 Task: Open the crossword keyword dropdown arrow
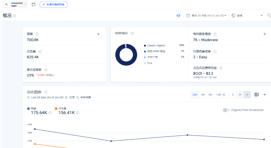(x=25, y=5)
